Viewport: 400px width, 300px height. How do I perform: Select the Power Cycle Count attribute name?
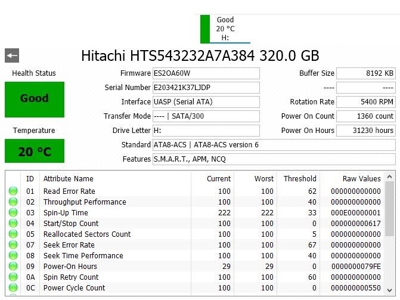74,287
